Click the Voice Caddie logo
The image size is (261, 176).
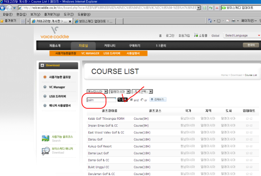pos(55,33)
